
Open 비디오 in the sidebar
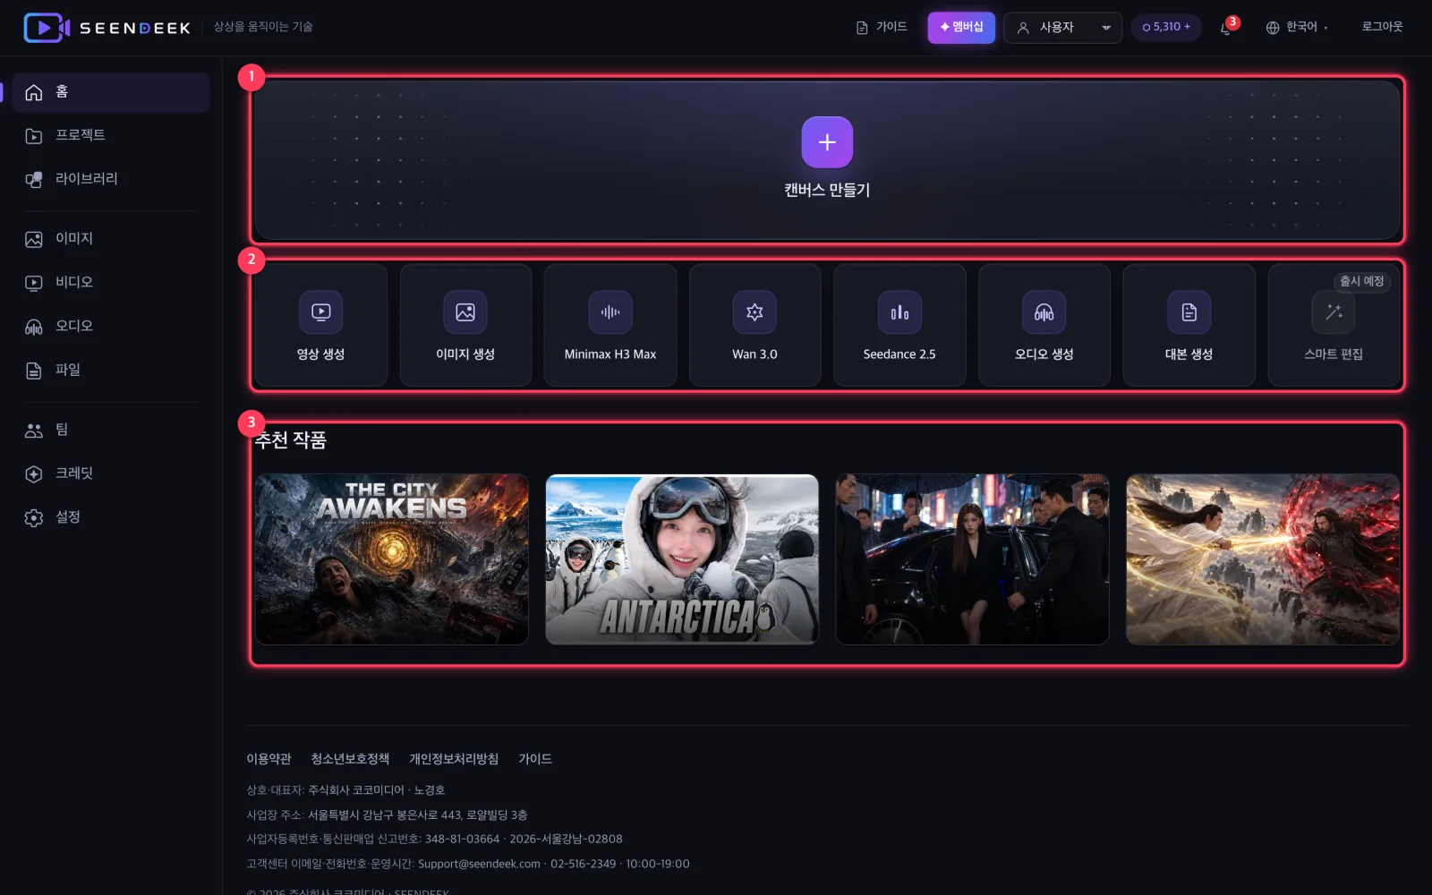(x=111, y=283)
